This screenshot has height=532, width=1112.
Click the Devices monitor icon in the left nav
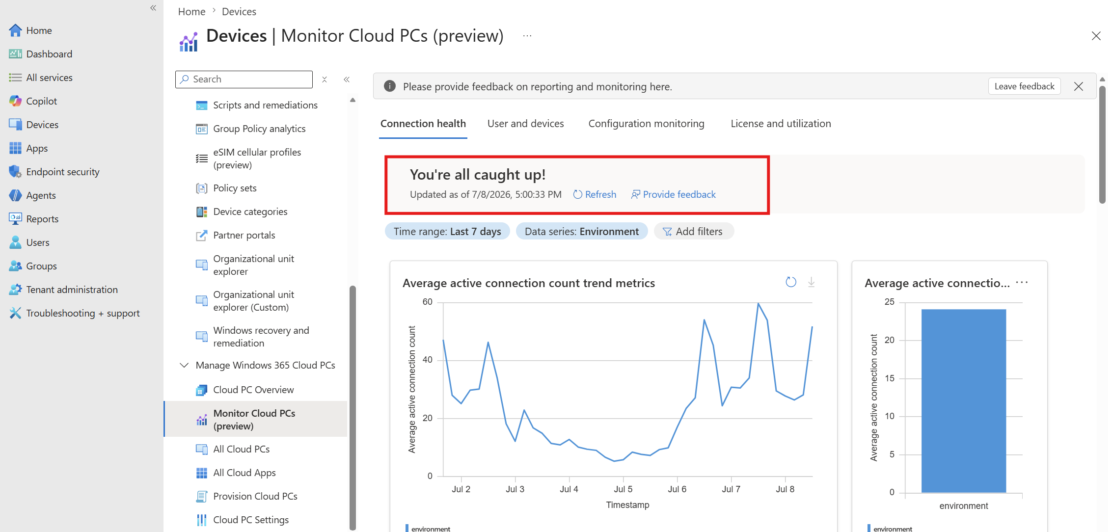coord(15,125)
